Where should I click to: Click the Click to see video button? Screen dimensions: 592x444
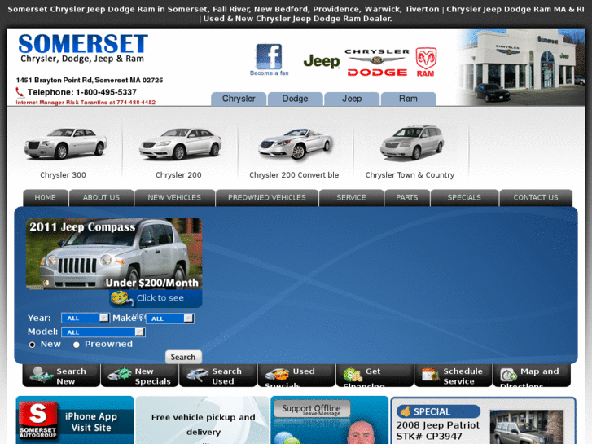click(156, 298)
